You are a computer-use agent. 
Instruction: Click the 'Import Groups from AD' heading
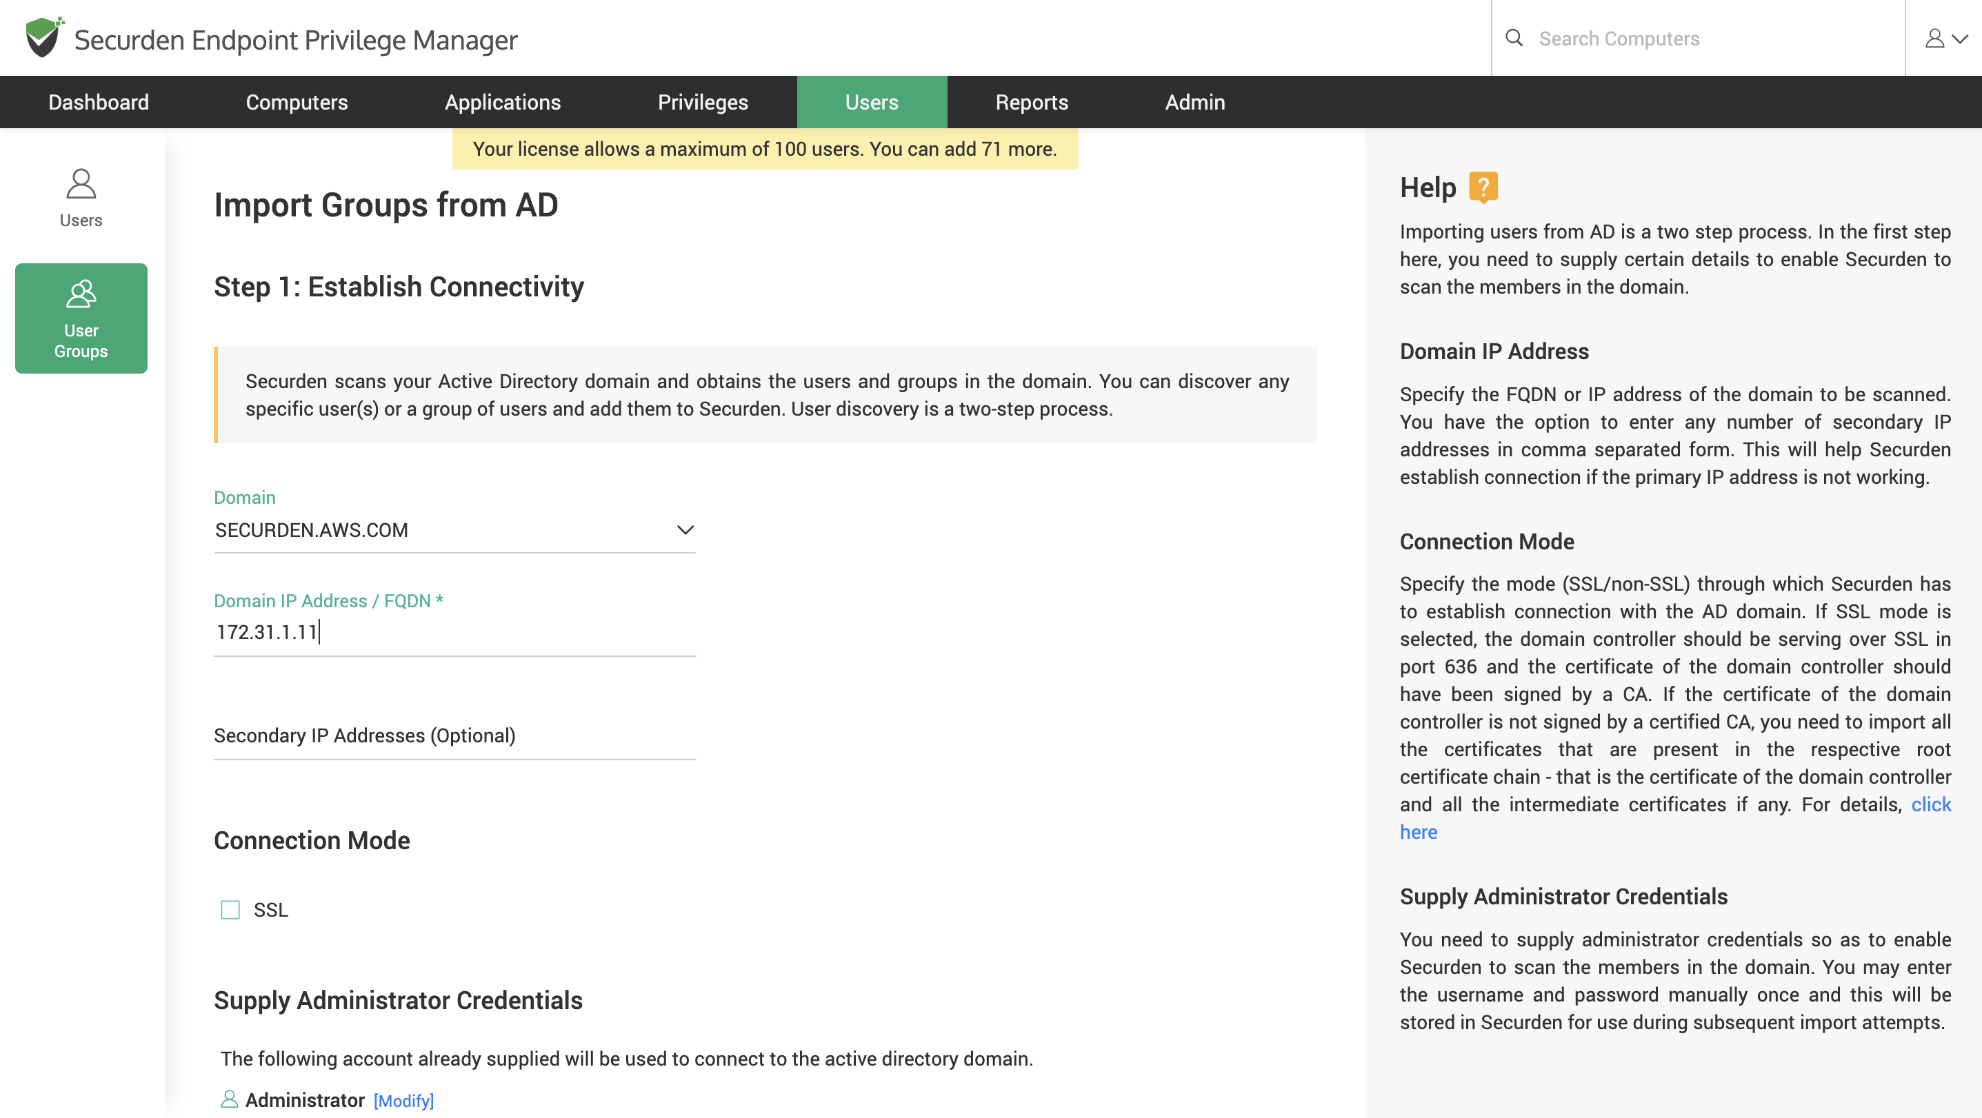386,205
